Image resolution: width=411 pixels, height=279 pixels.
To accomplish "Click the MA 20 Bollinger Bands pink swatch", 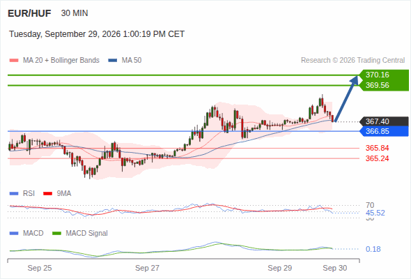I will tap(14, 61).
